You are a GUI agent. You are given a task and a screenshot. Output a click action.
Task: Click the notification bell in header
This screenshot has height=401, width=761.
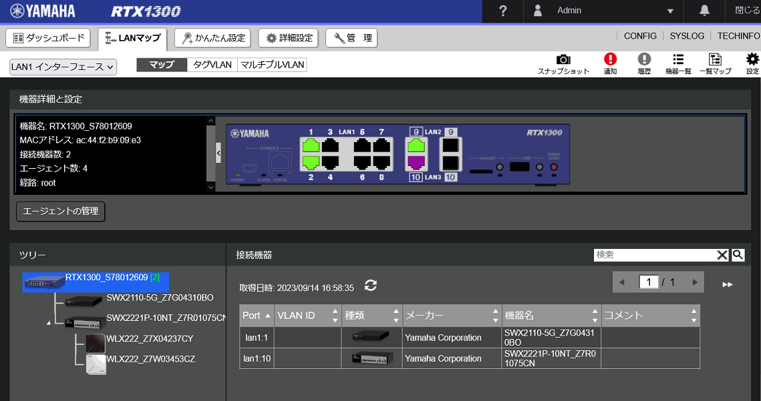click(704, 11)
